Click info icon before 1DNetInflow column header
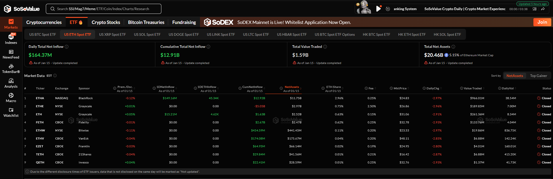 coord(154,88)
